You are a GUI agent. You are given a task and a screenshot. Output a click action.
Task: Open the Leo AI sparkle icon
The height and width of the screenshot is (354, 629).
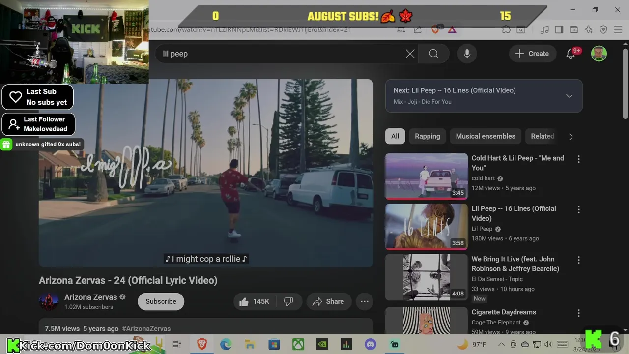click(x=589, y=29)
